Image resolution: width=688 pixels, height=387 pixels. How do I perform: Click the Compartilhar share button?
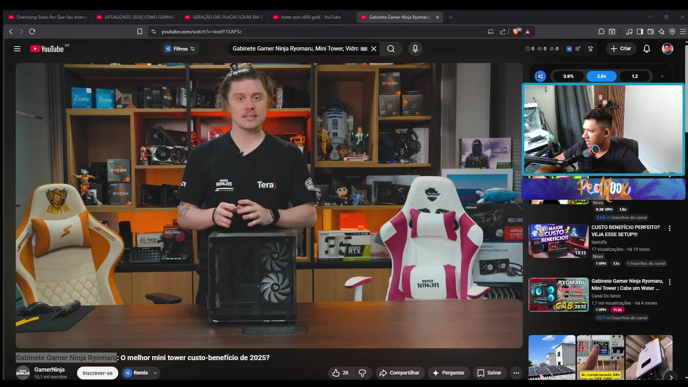click(399, 373)
